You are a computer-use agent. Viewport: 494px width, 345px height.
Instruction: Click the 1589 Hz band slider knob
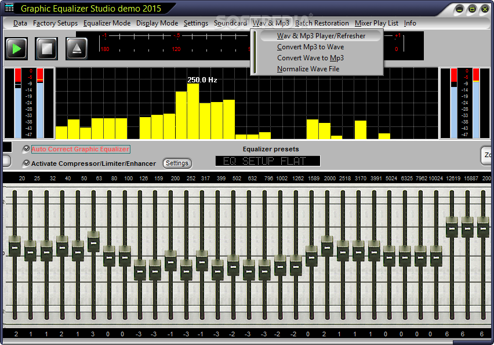click(x=311, y=256)
